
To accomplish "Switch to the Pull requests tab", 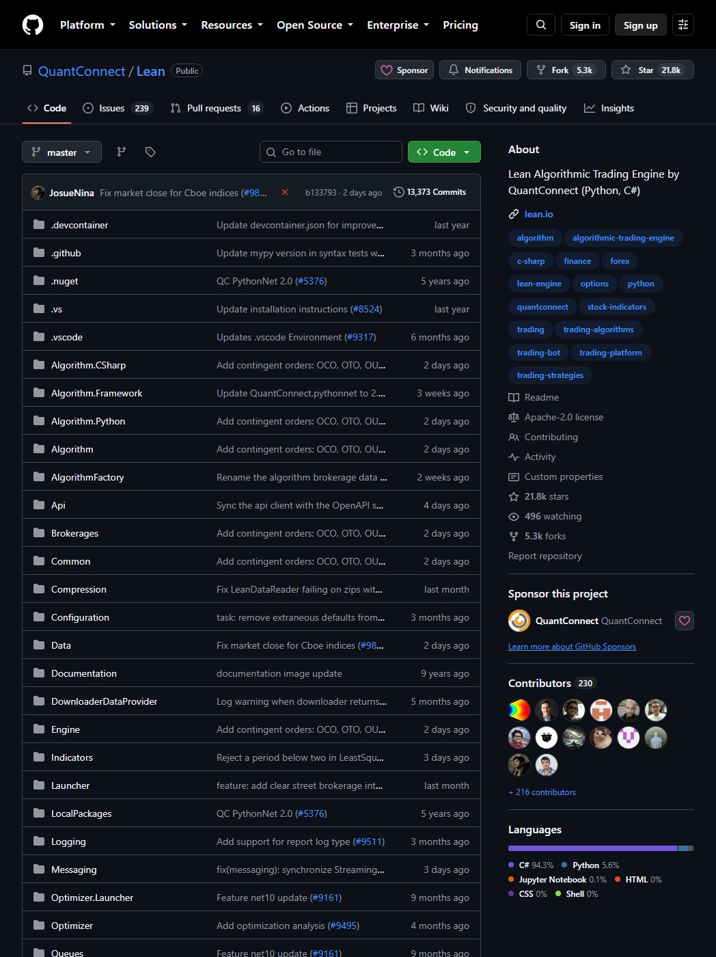I will (216, 108).
